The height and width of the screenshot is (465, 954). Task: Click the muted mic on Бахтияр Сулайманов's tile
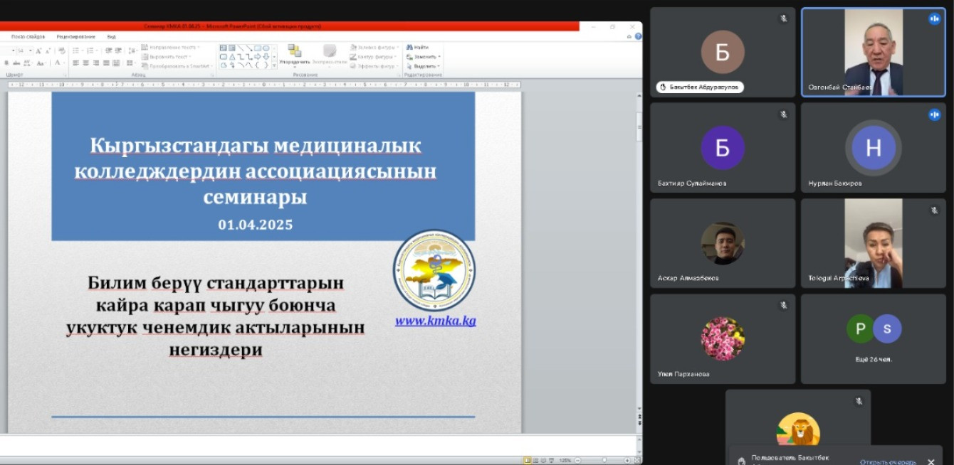[x=783, y=114]
